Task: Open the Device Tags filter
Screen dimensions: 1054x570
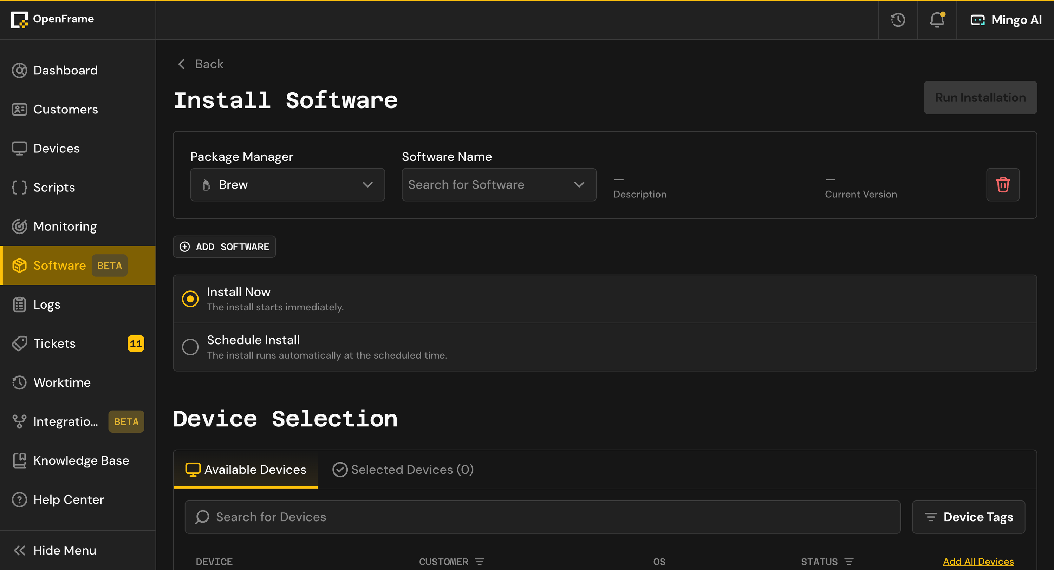Action: (x=969, y=517)
